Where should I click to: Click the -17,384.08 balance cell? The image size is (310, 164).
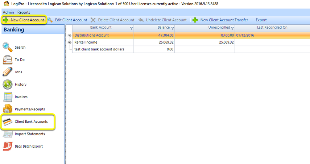pos(154,36)
